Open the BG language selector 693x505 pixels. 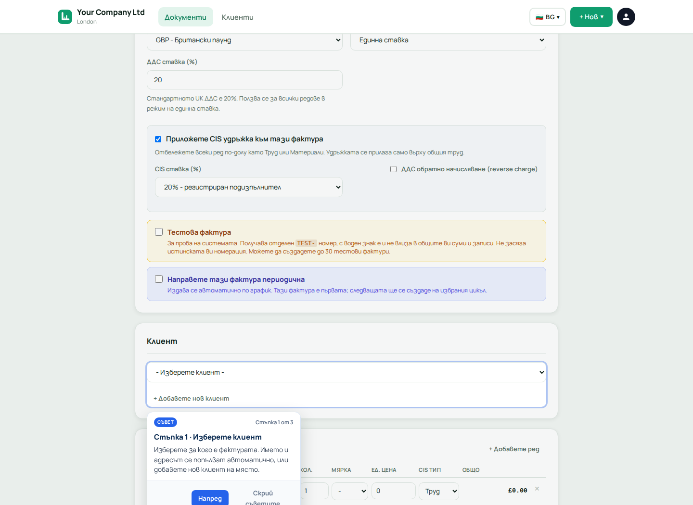[548, 17]
